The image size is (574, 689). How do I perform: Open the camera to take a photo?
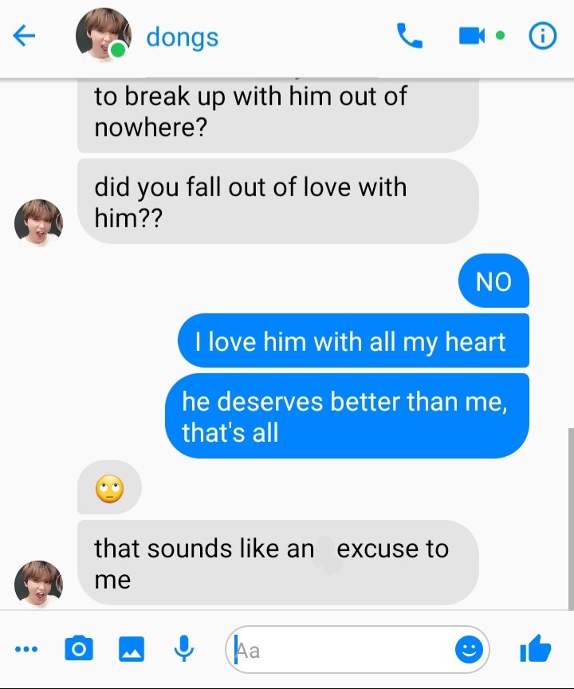tap(79, 648)
